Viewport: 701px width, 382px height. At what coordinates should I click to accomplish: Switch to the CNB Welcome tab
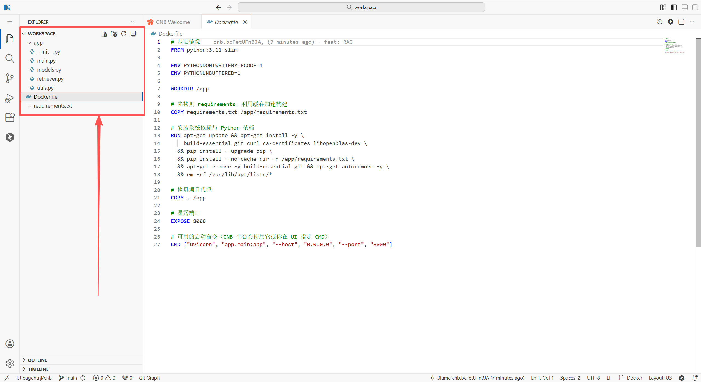tap(173, 22)
